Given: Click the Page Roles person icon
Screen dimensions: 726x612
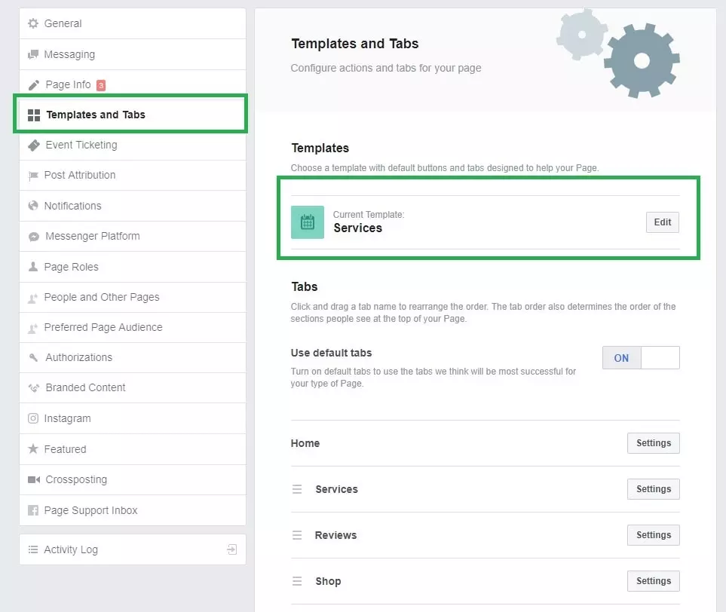Looking at the screenshot, I should 33,267.
